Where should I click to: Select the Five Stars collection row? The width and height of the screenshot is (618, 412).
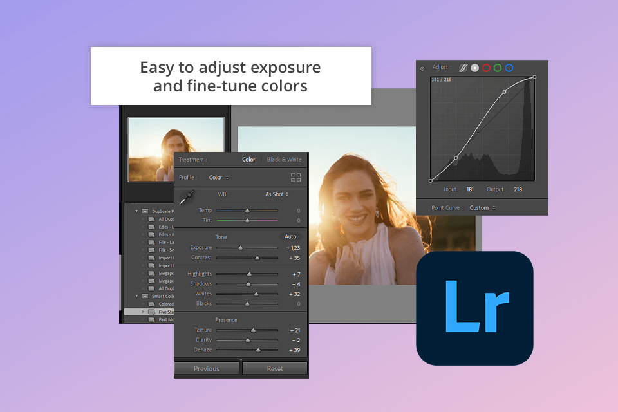[x=149, y=312]
